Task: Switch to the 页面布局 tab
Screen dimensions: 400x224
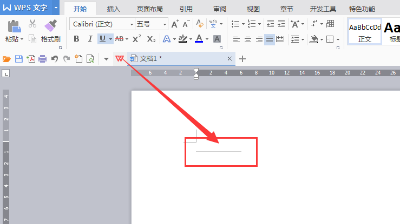Action: pyautogui.click(x=150, y=9)
